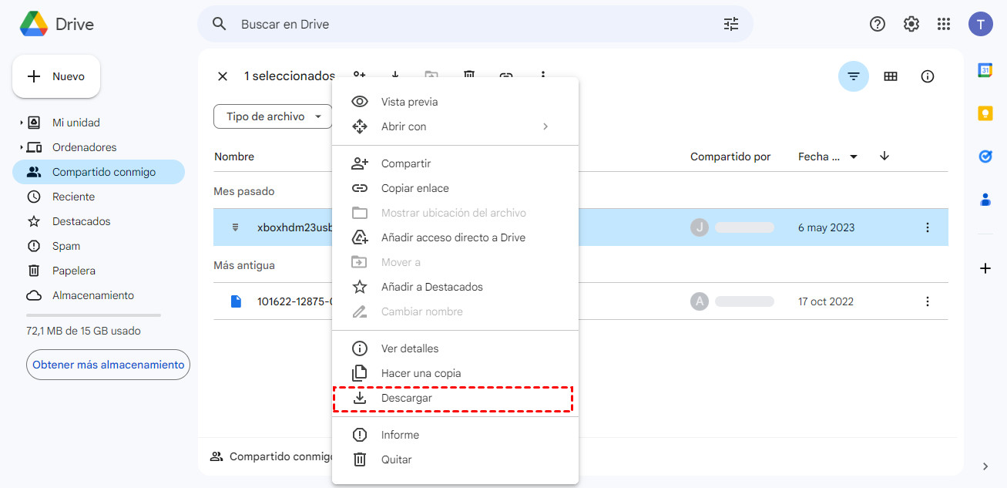The height and width of the screenshot is (488, 1007).
Task: Open Contacts in side panel
Action: pos(985,200)
